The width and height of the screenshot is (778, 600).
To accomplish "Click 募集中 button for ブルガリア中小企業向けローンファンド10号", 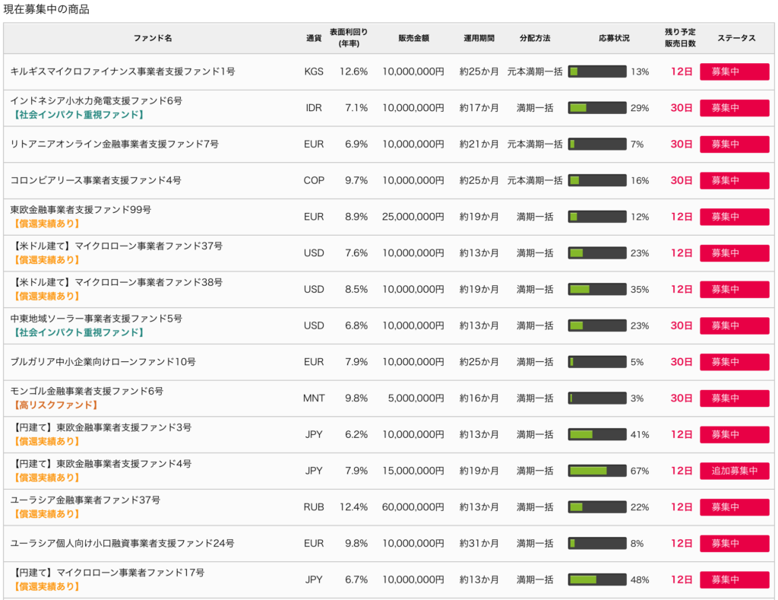I will point(735,361).
